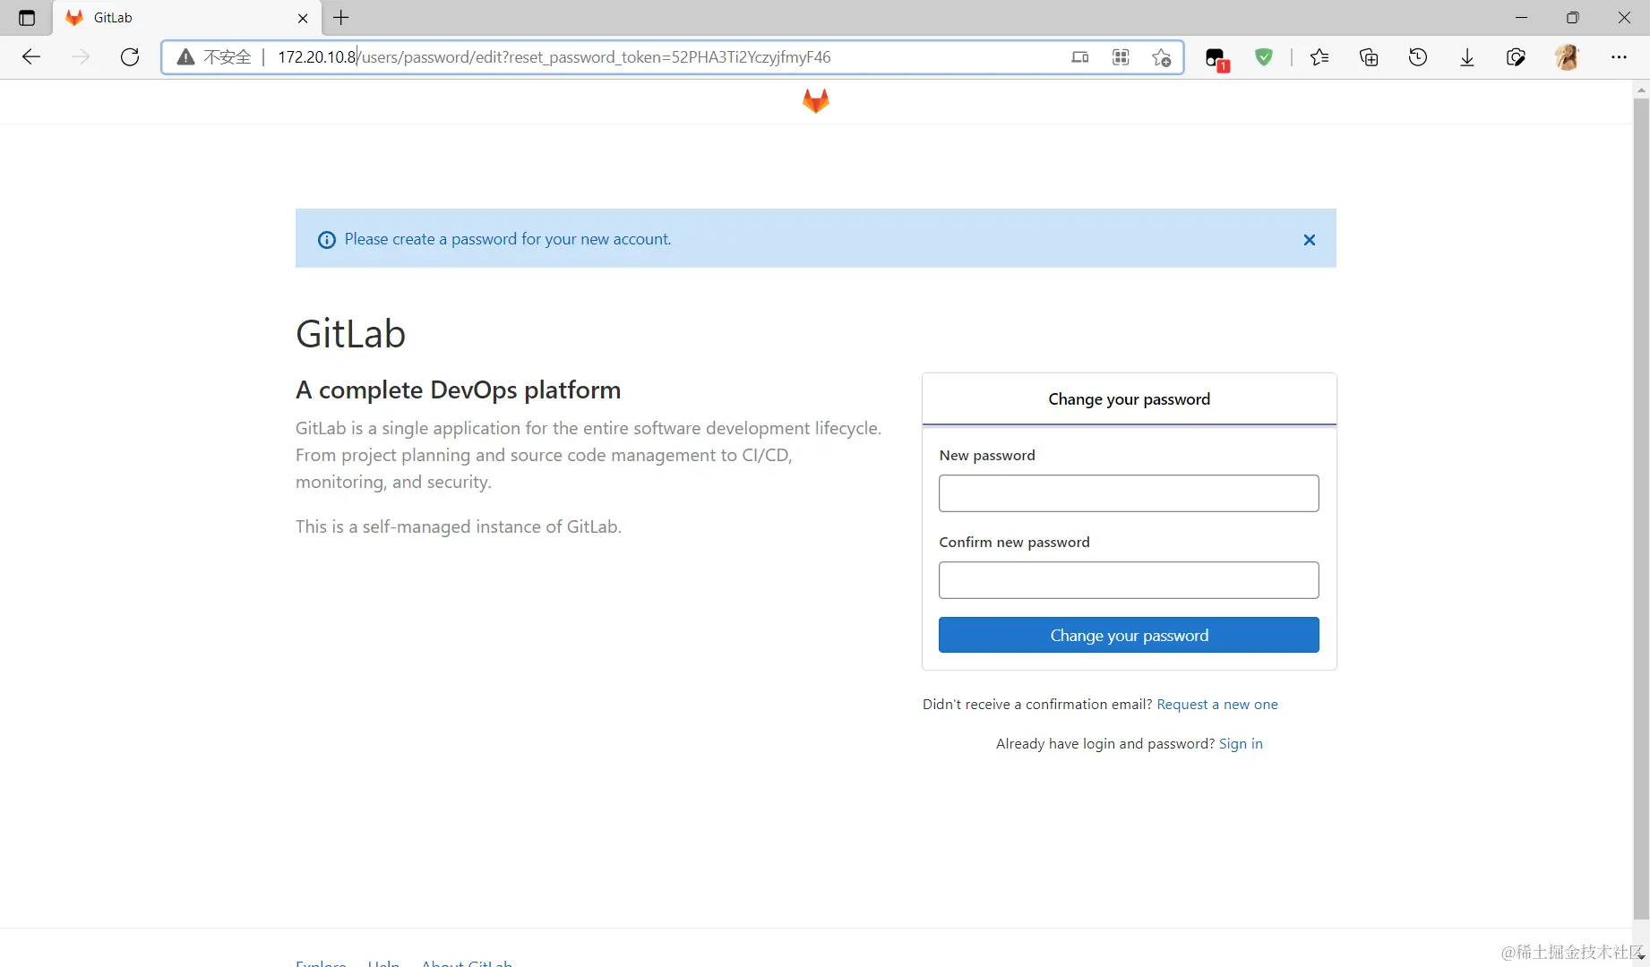The height and width of the screenshot is (967, 1650).
Task: Click 'This is a self-managed instance' text
Action: (458, 527)
